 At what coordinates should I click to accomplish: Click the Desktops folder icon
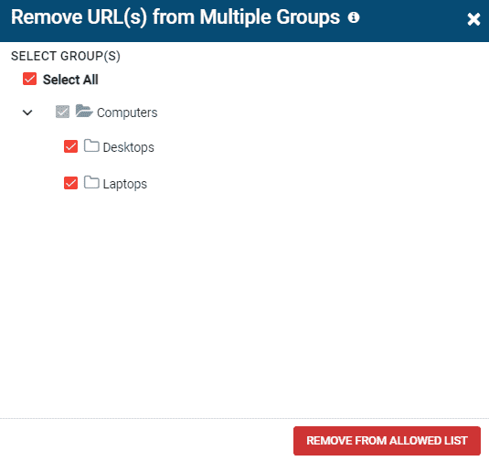point(91,145)
